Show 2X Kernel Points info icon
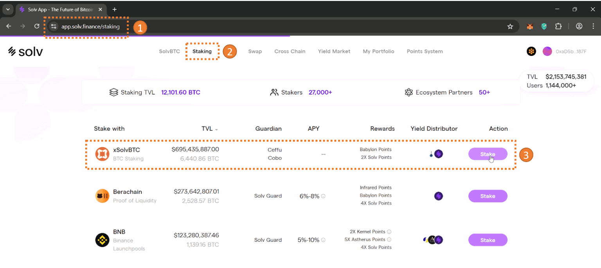The image size is (601, 268). (389, 232)
